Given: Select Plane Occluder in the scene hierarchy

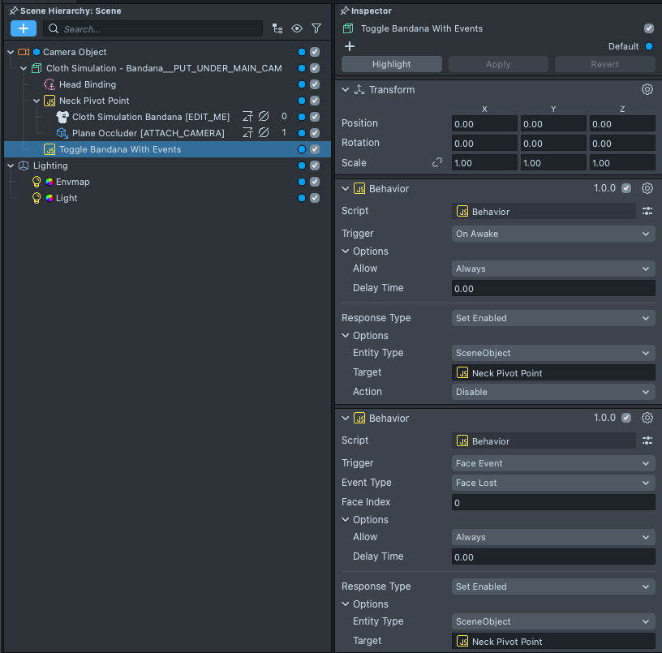Looking at the screenshot, I should coord(148,133).
